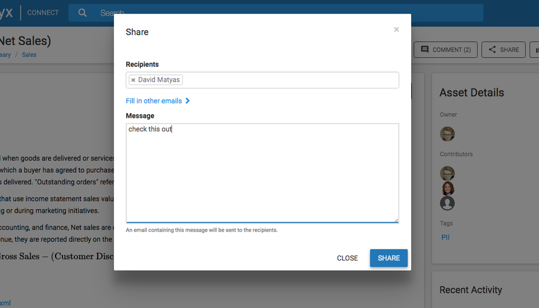
Task: Click inside the Message text area
Action: 262,173
